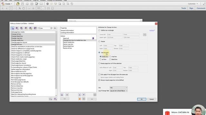206x115 pixels.
Task: Toggle Always require page box to be defined
Action: [x=99, y=80]
